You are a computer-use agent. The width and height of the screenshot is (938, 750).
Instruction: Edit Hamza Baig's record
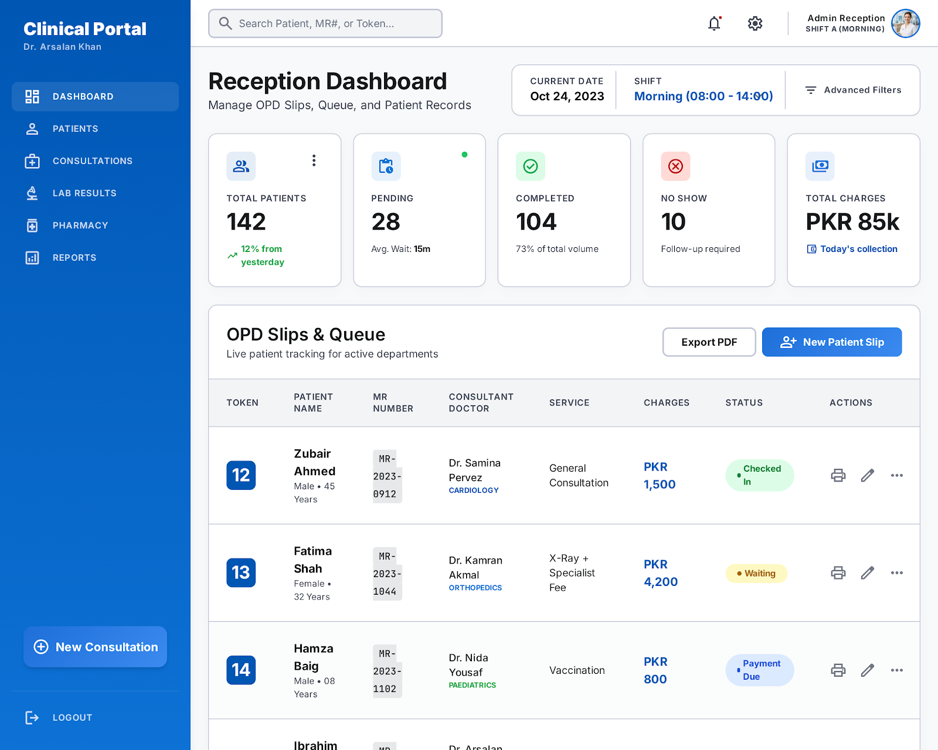point(868,670)
